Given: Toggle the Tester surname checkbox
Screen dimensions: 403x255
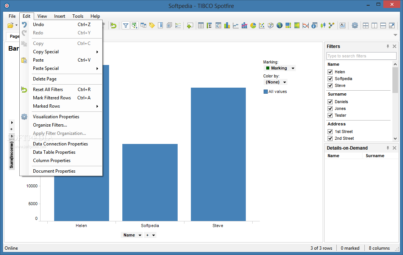Looking at the screenshot, I should [x=330, y=115].
